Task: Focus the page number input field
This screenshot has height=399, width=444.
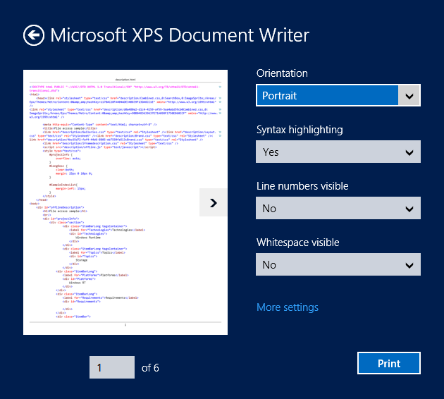Action: [x=112, y=367]
